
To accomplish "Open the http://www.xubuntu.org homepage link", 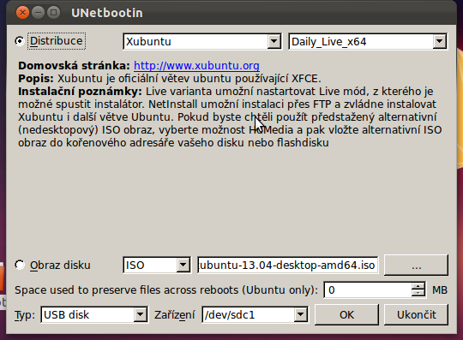I will click(196, 65).
